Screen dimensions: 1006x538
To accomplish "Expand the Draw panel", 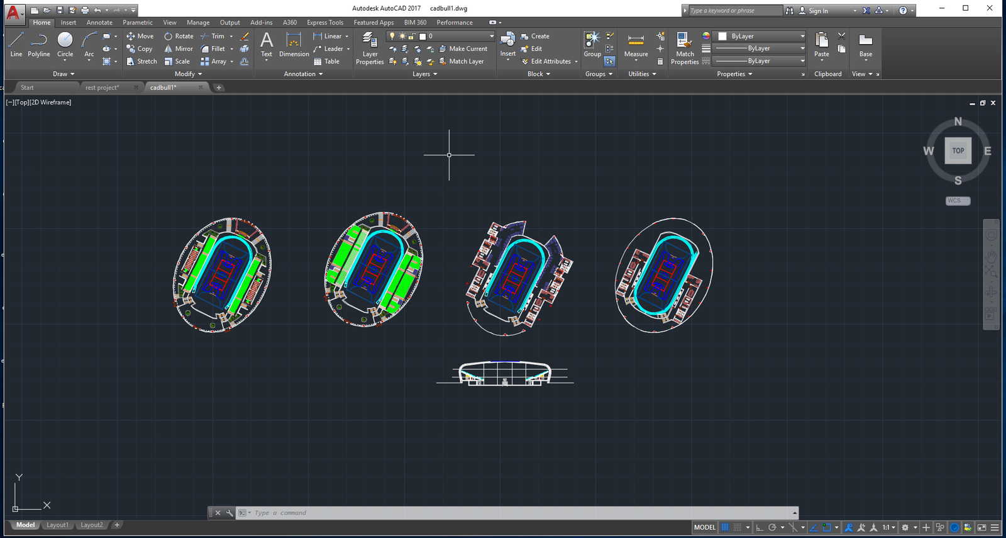I will point(64,74).
